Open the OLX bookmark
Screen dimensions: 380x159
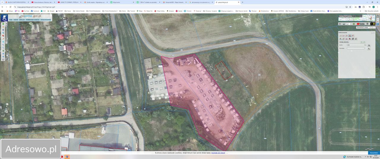coord(43,11)
